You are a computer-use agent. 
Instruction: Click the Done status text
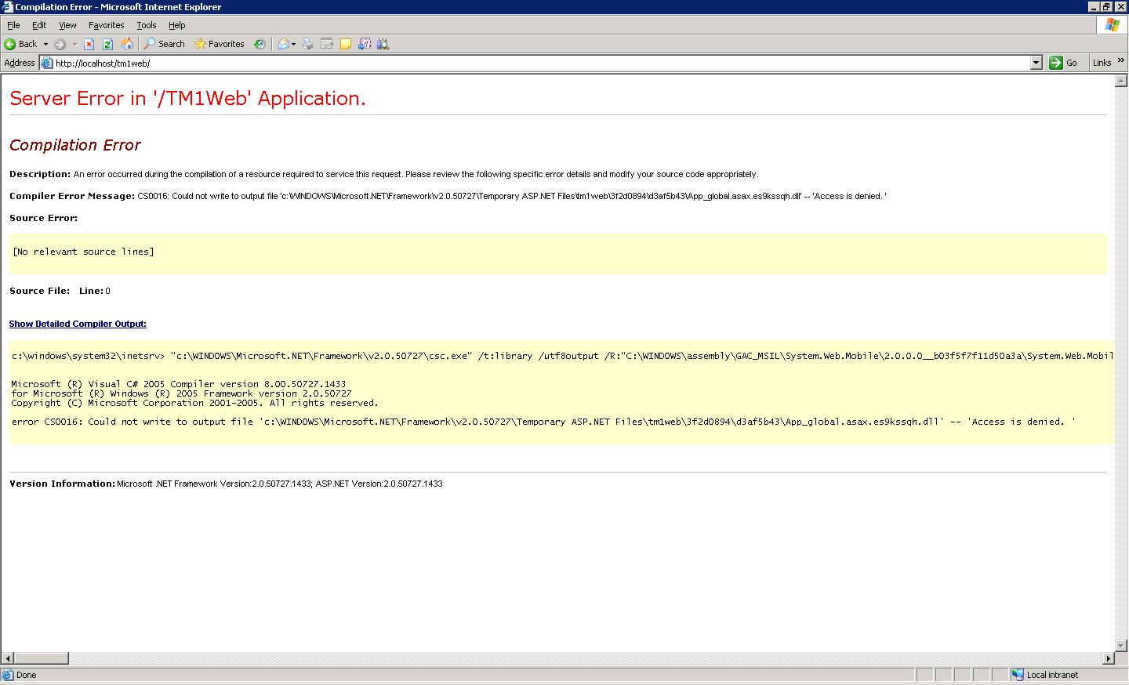(x=26, y=675)
